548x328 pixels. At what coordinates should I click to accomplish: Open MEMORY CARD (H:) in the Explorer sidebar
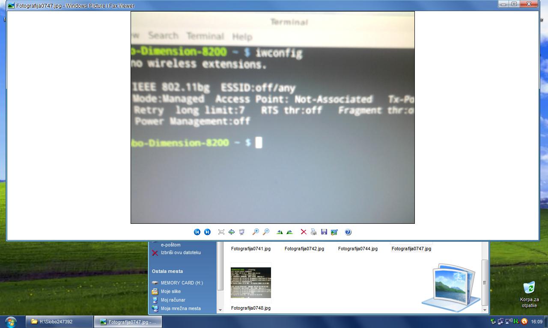(182, 283)
